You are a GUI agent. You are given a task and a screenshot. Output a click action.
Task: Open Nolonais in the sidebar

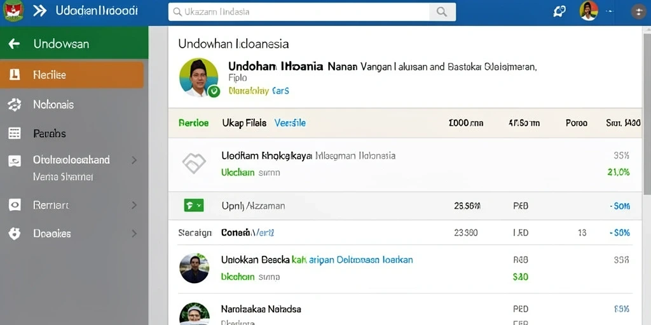click(53, 105)
